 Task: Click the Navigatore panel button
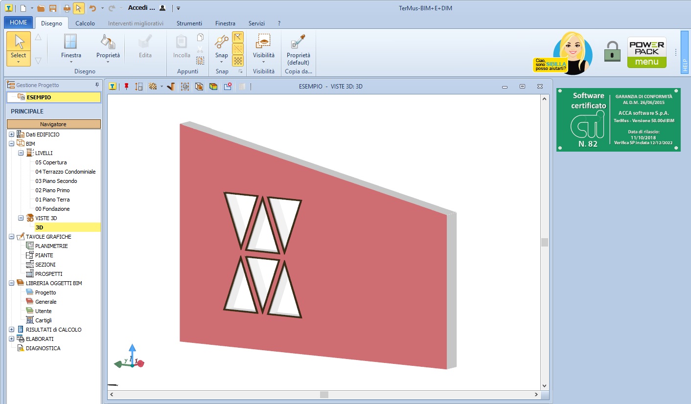click(53, 124)
